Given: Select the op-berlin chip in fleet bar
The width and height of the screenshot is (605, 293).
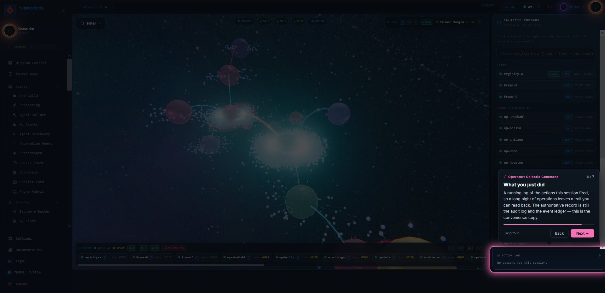Looking at the screenshot, I should coord(297,257).
